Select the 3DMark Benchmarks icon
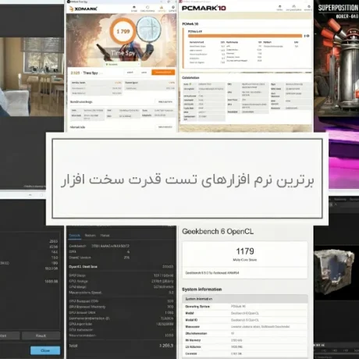The height and width of the screenshot is (359, 359). [148, 9]
